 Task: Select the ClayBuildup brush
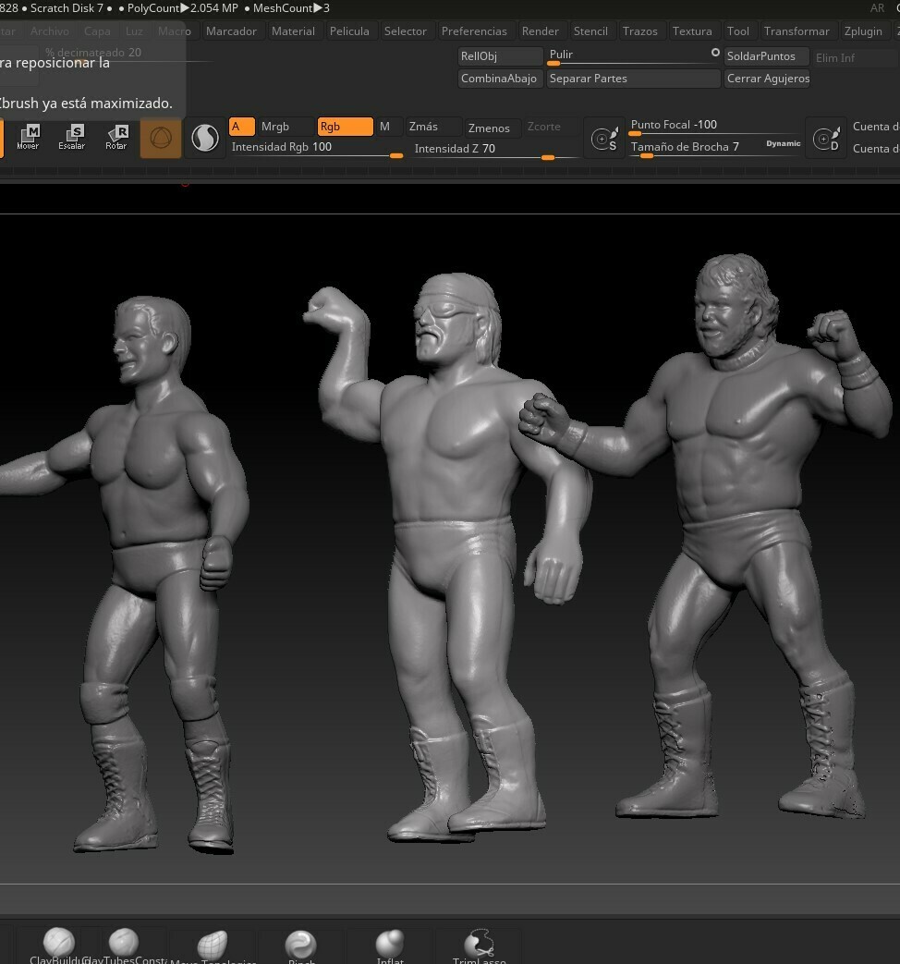[x=58, y=945]
